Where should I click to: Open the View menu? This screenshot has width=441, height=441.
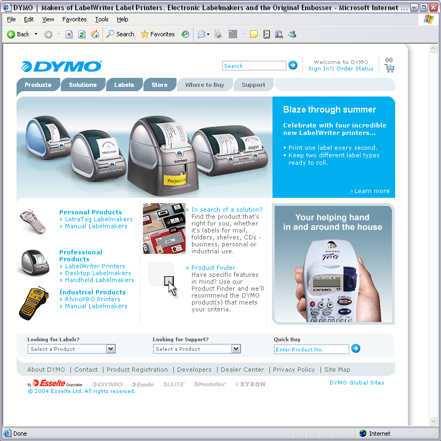point(48,19)
